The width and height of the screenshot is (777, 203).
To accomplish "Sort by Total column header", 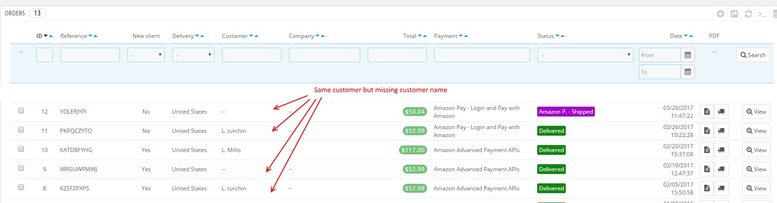I will (409, 36).
